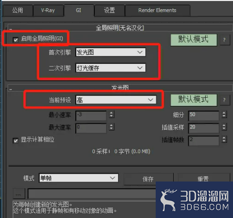Click the 最大速率 value field
The image size is (233, 218).
pyautogui.click(x=91, y=128)
